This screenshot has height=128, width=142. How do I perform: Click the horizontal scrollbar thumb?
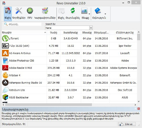(x=48, y=105)
